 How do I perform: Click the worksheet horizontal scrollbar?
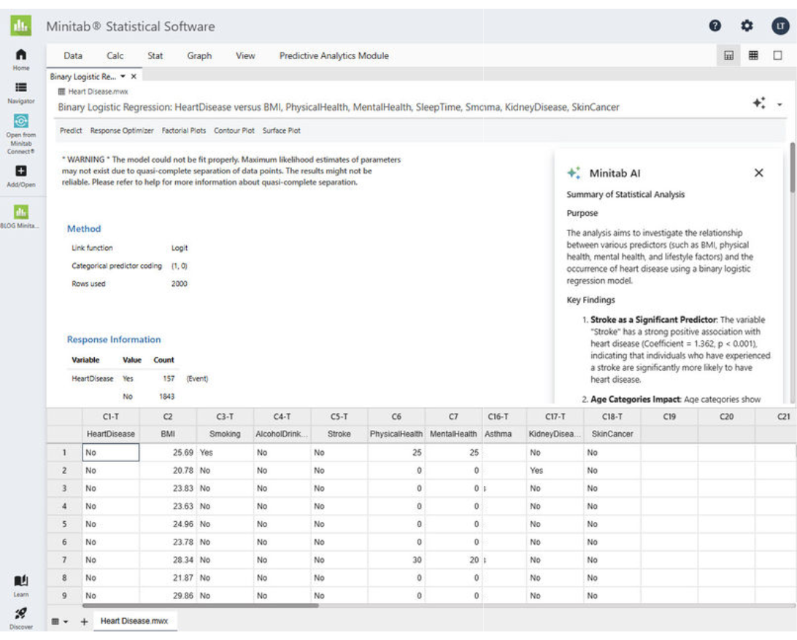(201, 605)
